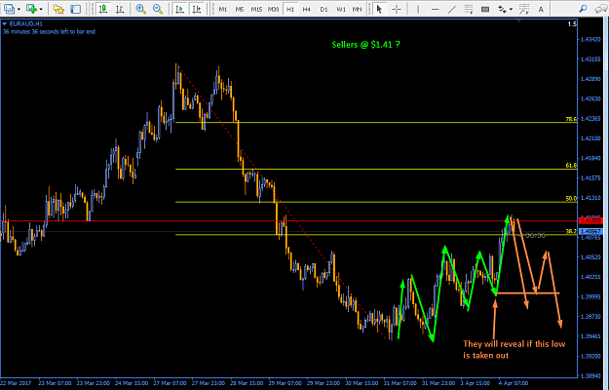
Task: Open the search magnifier icon
Action: tap(583, 9)
